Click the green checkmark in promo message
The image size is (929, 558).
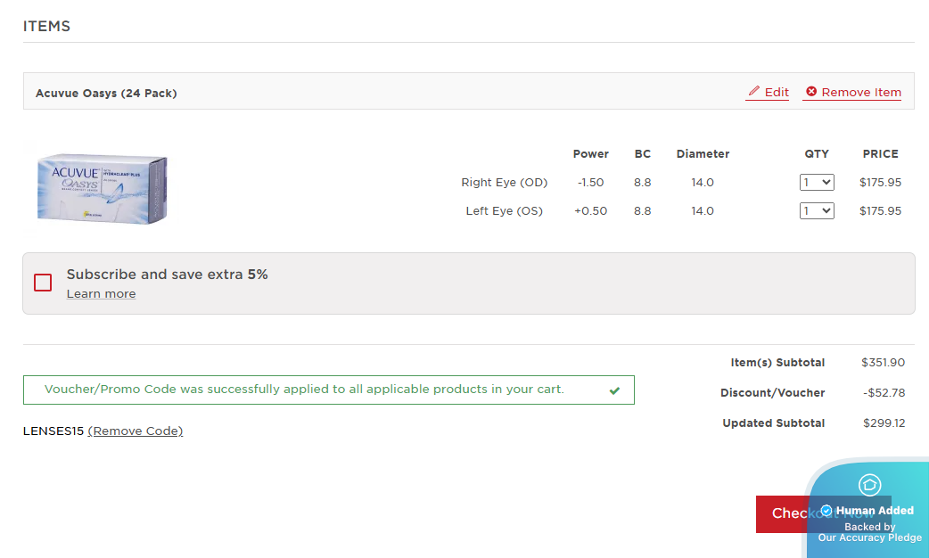[614, 390]
